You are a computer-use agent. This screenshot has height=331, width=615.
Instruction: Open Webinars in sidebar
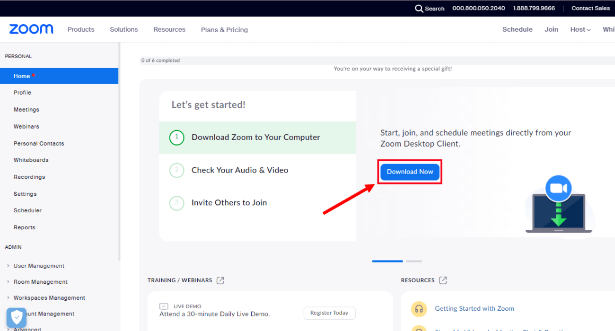click(x=26, y=127)
